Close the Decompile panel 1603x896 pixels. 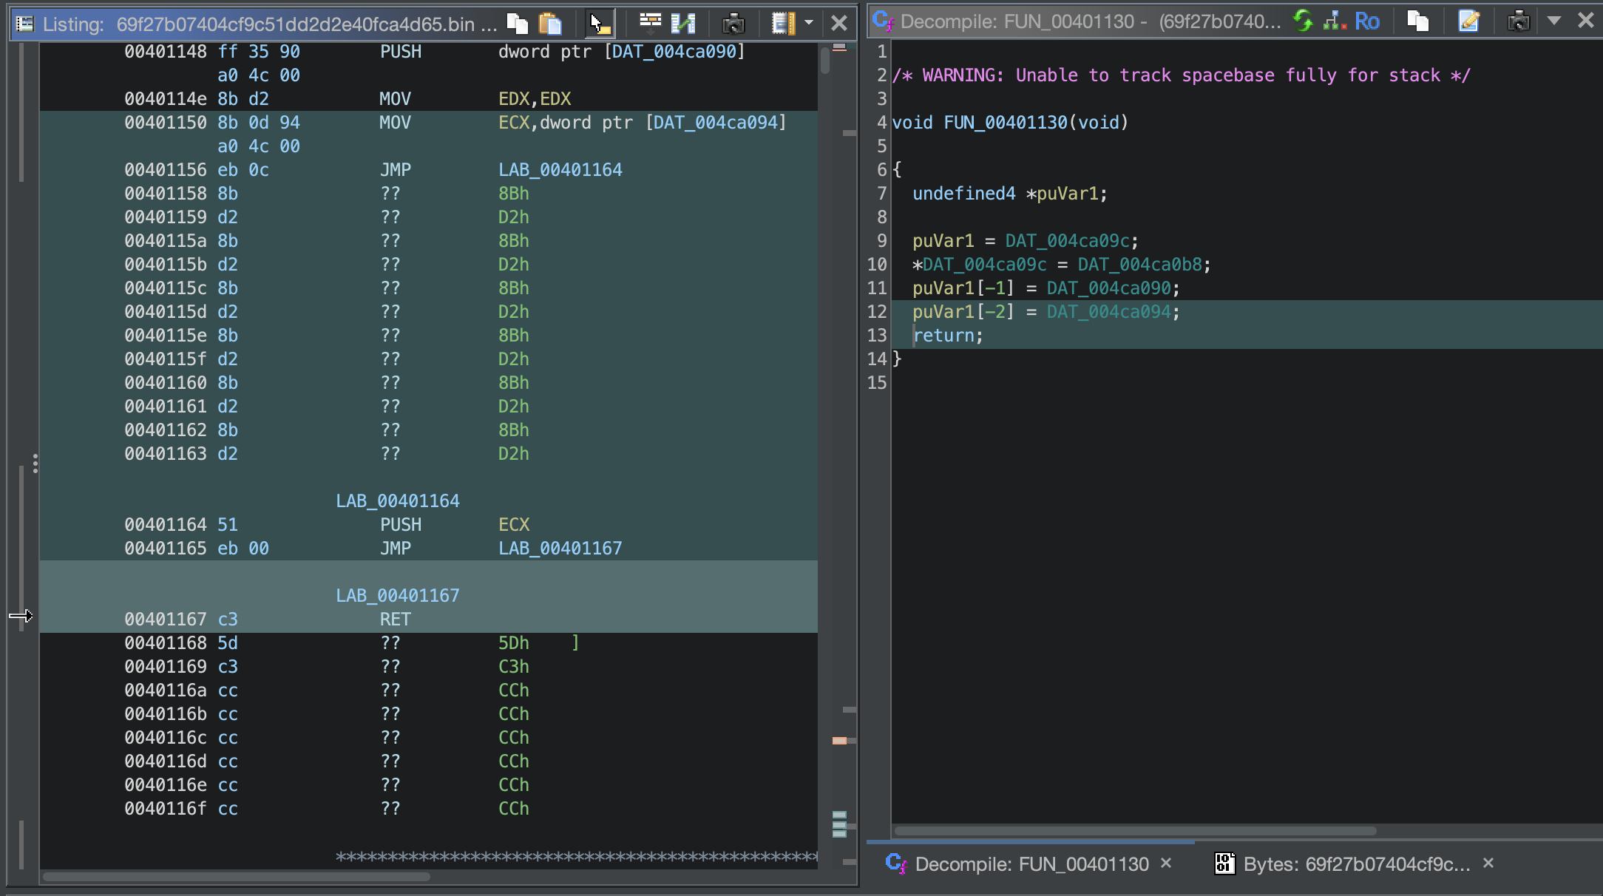click(x=1585, y=21)
